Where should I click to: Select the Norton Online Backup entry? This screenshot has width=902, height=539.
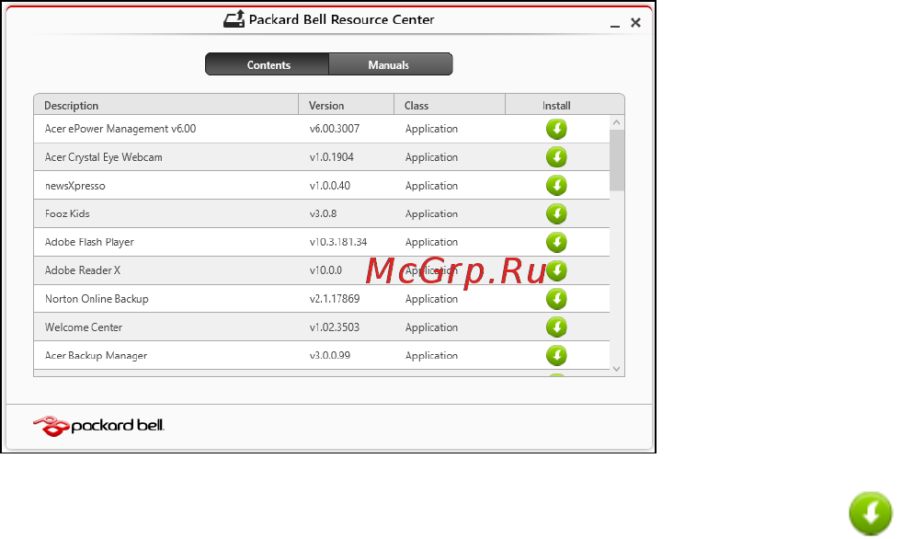(322, 299)
